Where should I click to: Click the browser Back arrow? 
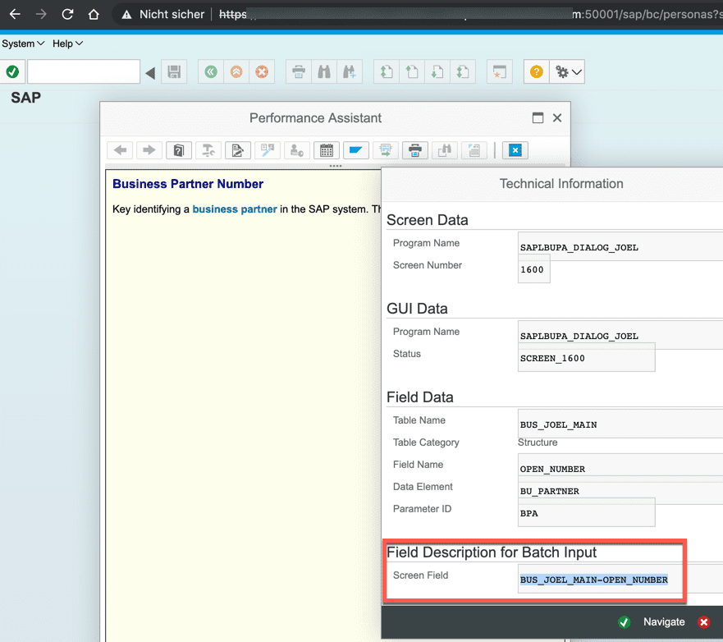point(15,14)
